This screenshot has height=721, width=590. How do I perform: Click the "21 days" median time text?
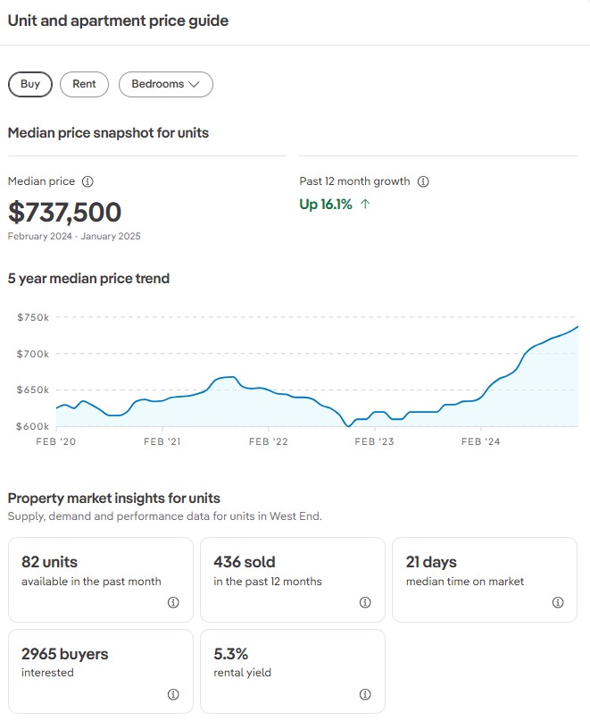pos(431,562)
